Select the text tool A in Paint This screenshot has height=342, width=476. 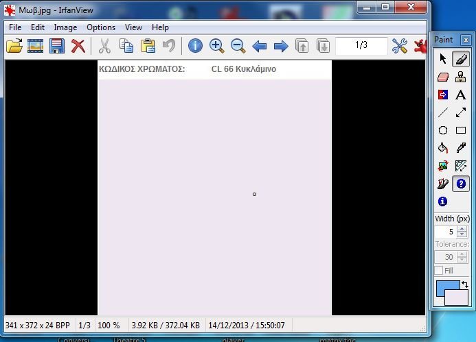pos(461,95)
